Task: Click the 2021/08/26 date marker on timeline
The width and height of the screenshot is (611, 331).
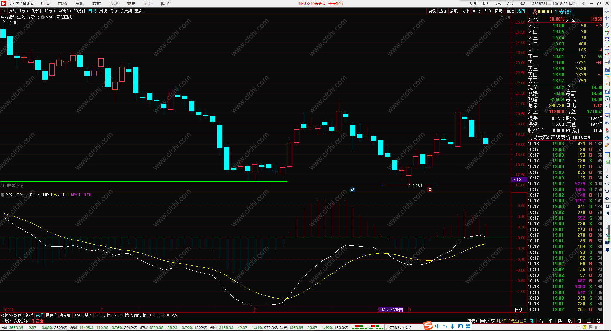Action: click(x=390, y=310)
